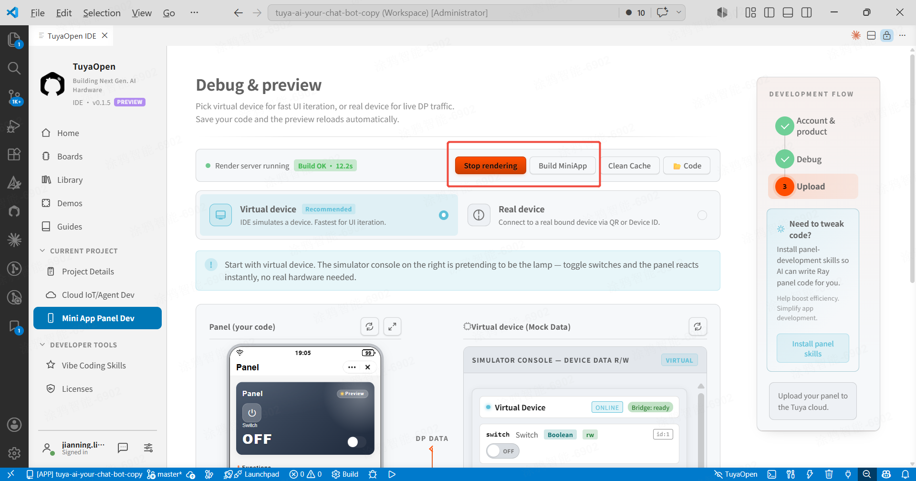Open Cloud IoT/Agent Dev

(x=98, y=294)
